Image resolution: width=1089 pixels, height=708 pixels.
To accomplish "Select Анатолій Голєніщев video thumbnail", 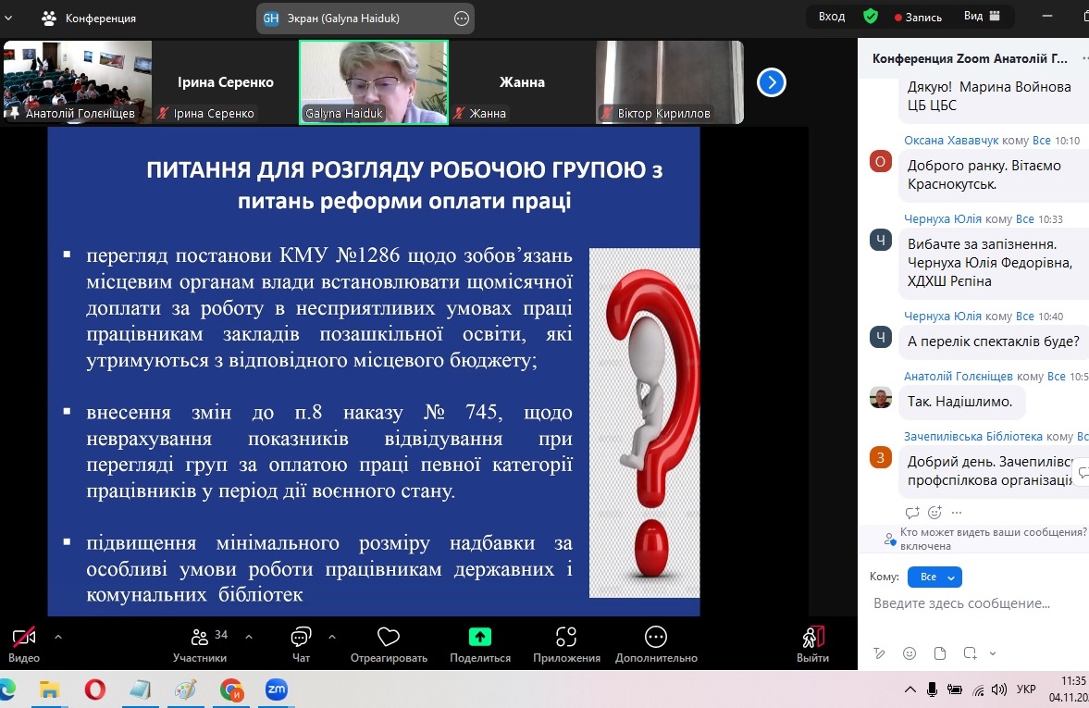I will coord(77,82).
